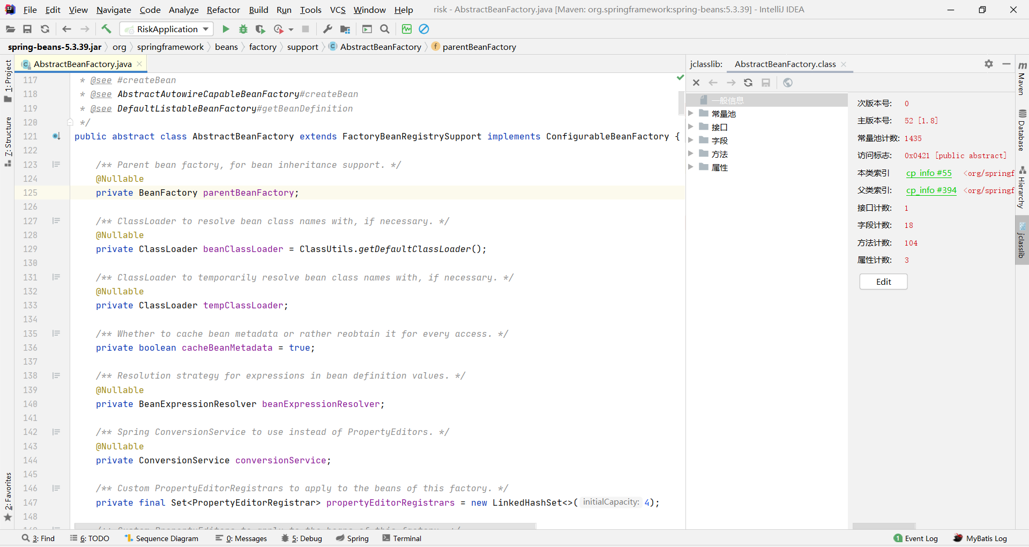The height and width of the screenshot is (547, 1029).
Task: Go back in jclasslib panel
Action: coord(713,83)
